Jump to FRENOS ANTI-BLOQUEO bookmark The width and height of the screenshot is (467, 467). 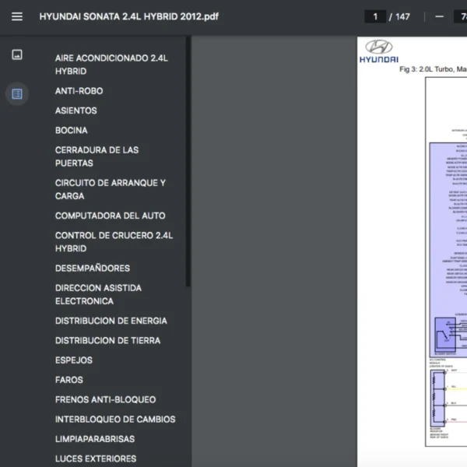(x=105, y=399)
